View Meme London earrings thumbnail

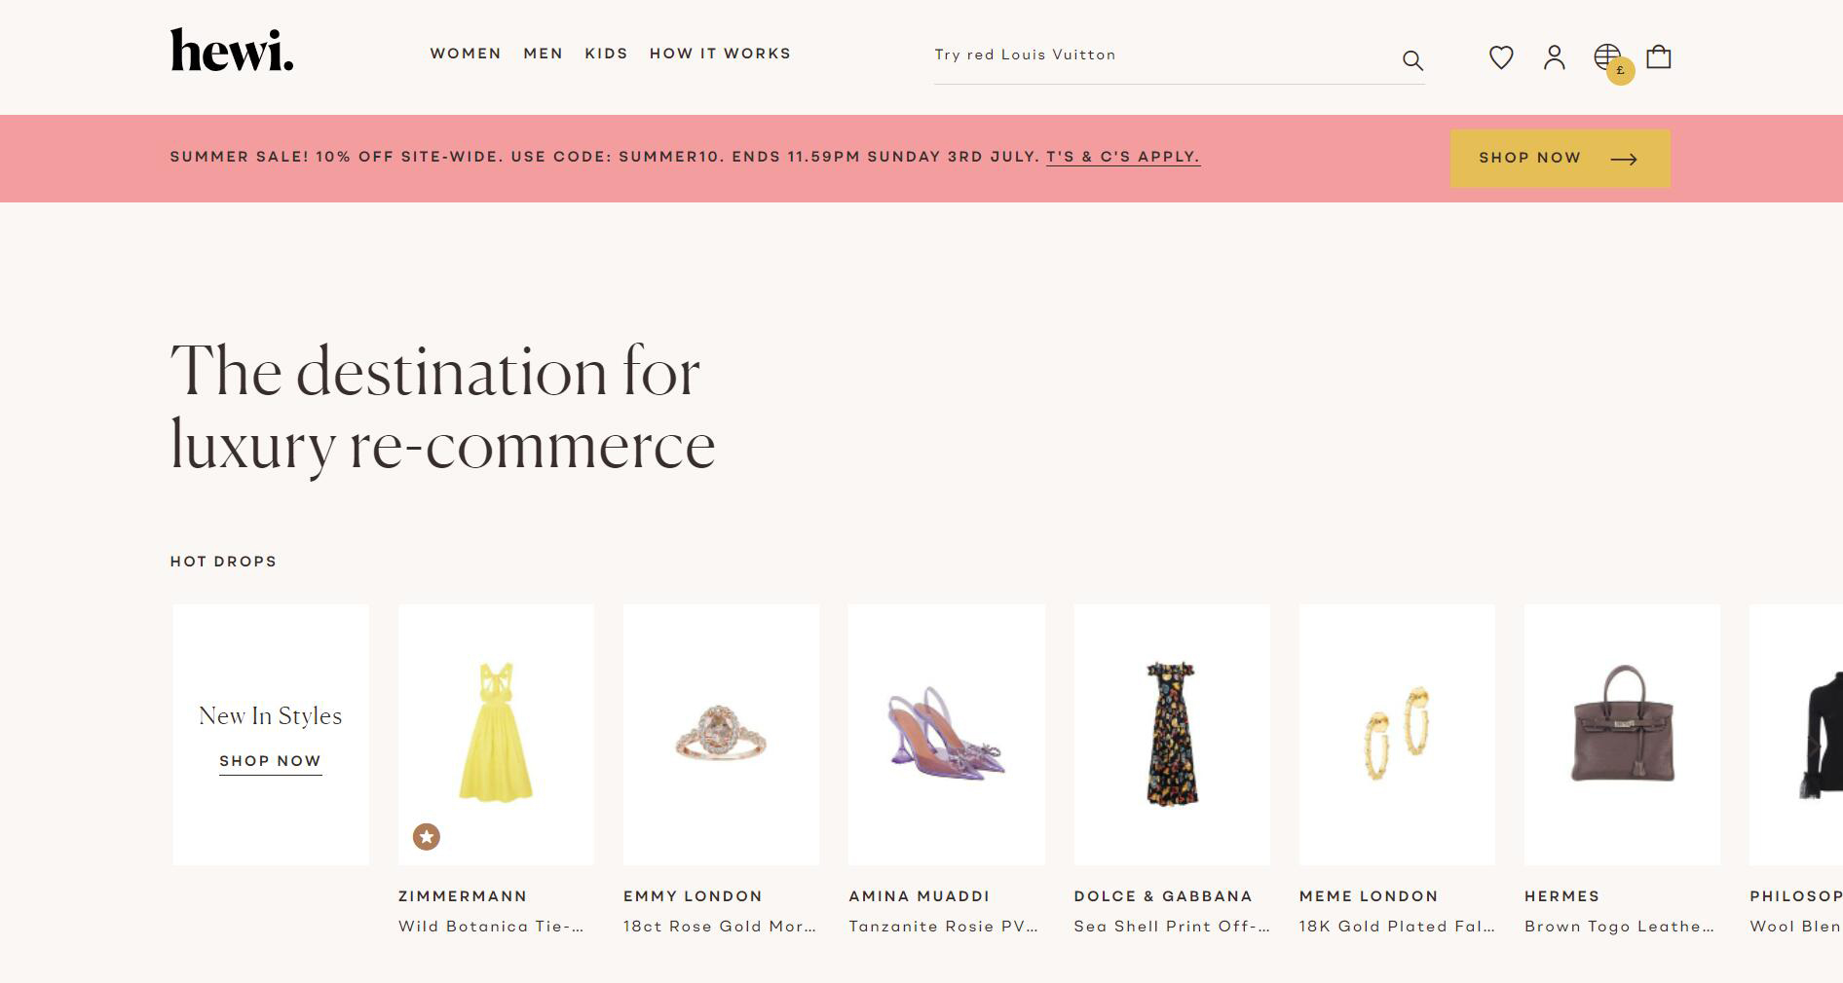coord(1397,734)
